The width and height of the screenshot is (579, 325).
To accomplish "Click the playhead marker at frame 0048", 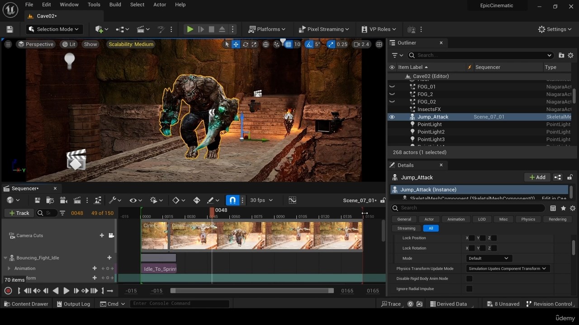I will (x=212, y=211).
